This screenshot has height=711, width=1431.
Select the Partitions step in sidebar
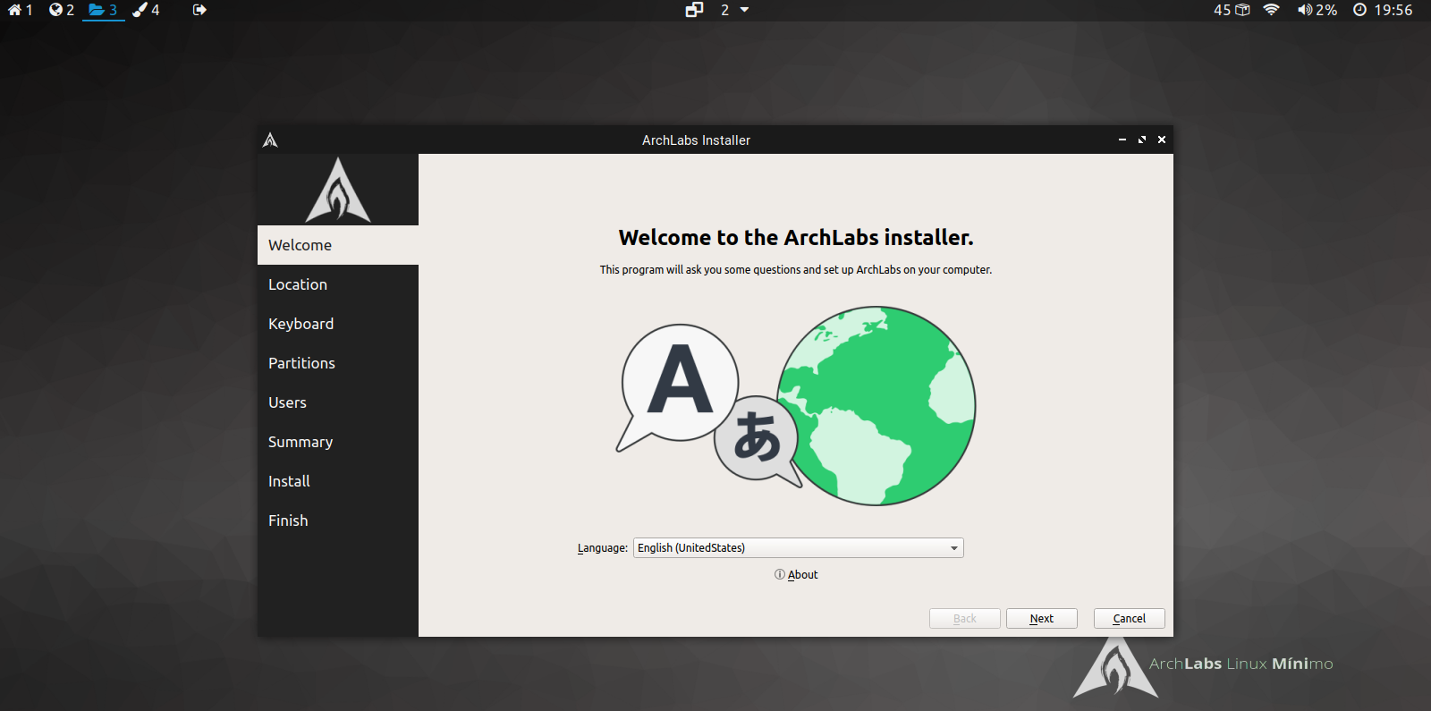tap(301, 363)
